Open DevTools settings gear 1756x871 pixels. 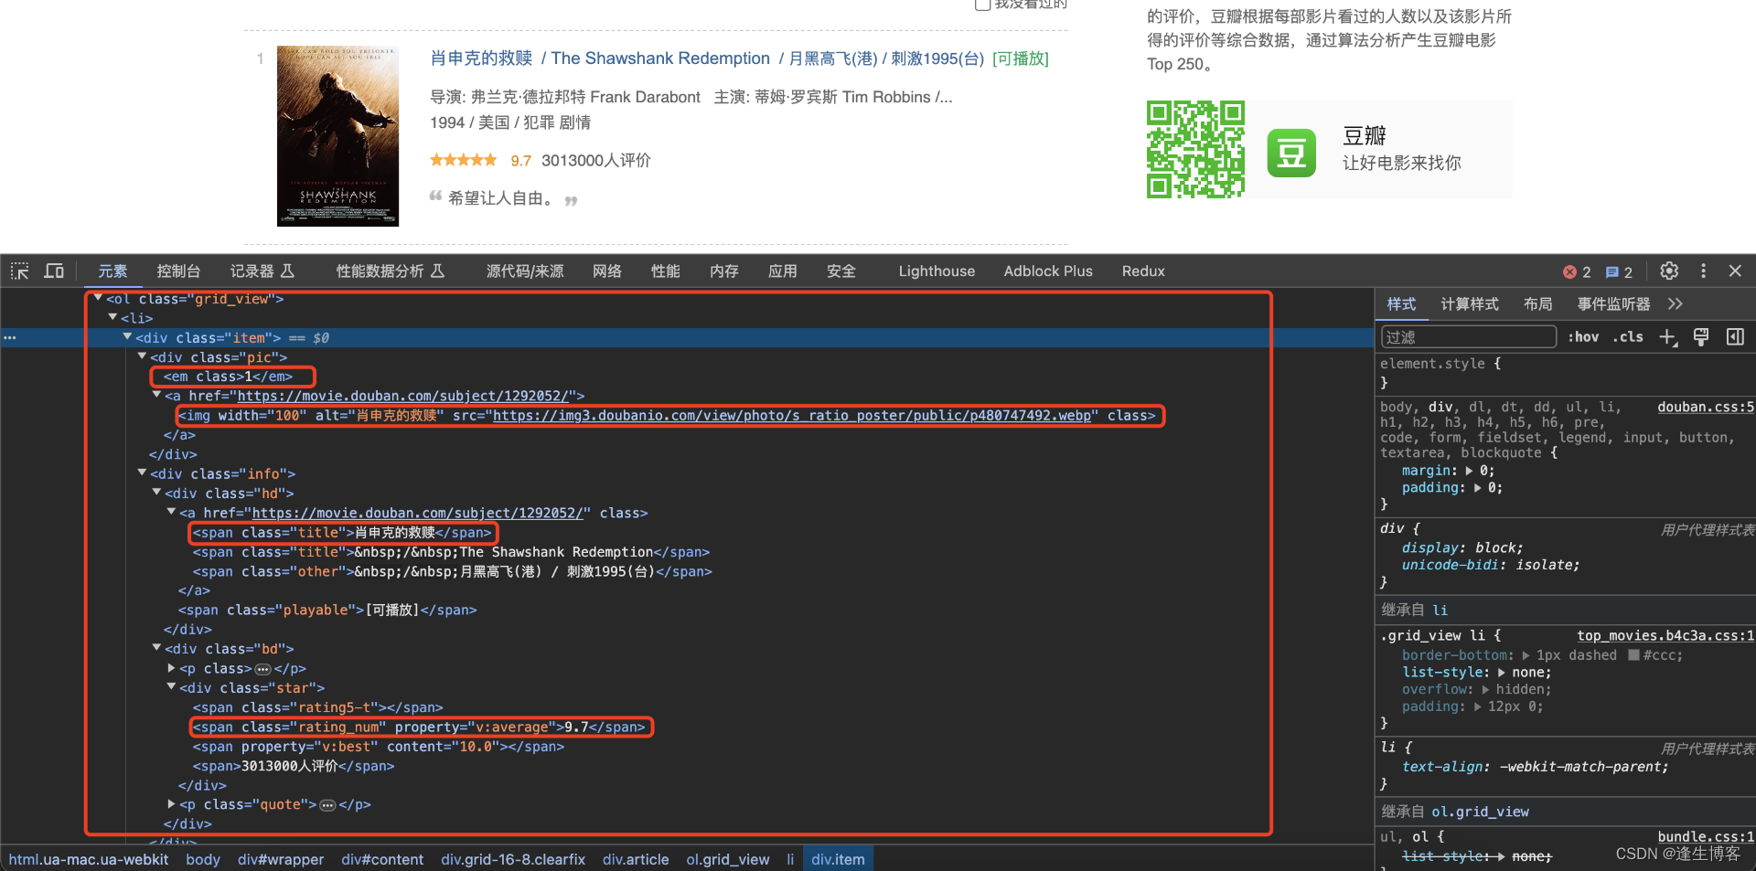(1669, 271)
